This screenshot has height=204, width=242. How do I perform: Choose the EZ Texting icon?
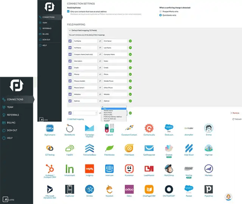click(50, 148)
